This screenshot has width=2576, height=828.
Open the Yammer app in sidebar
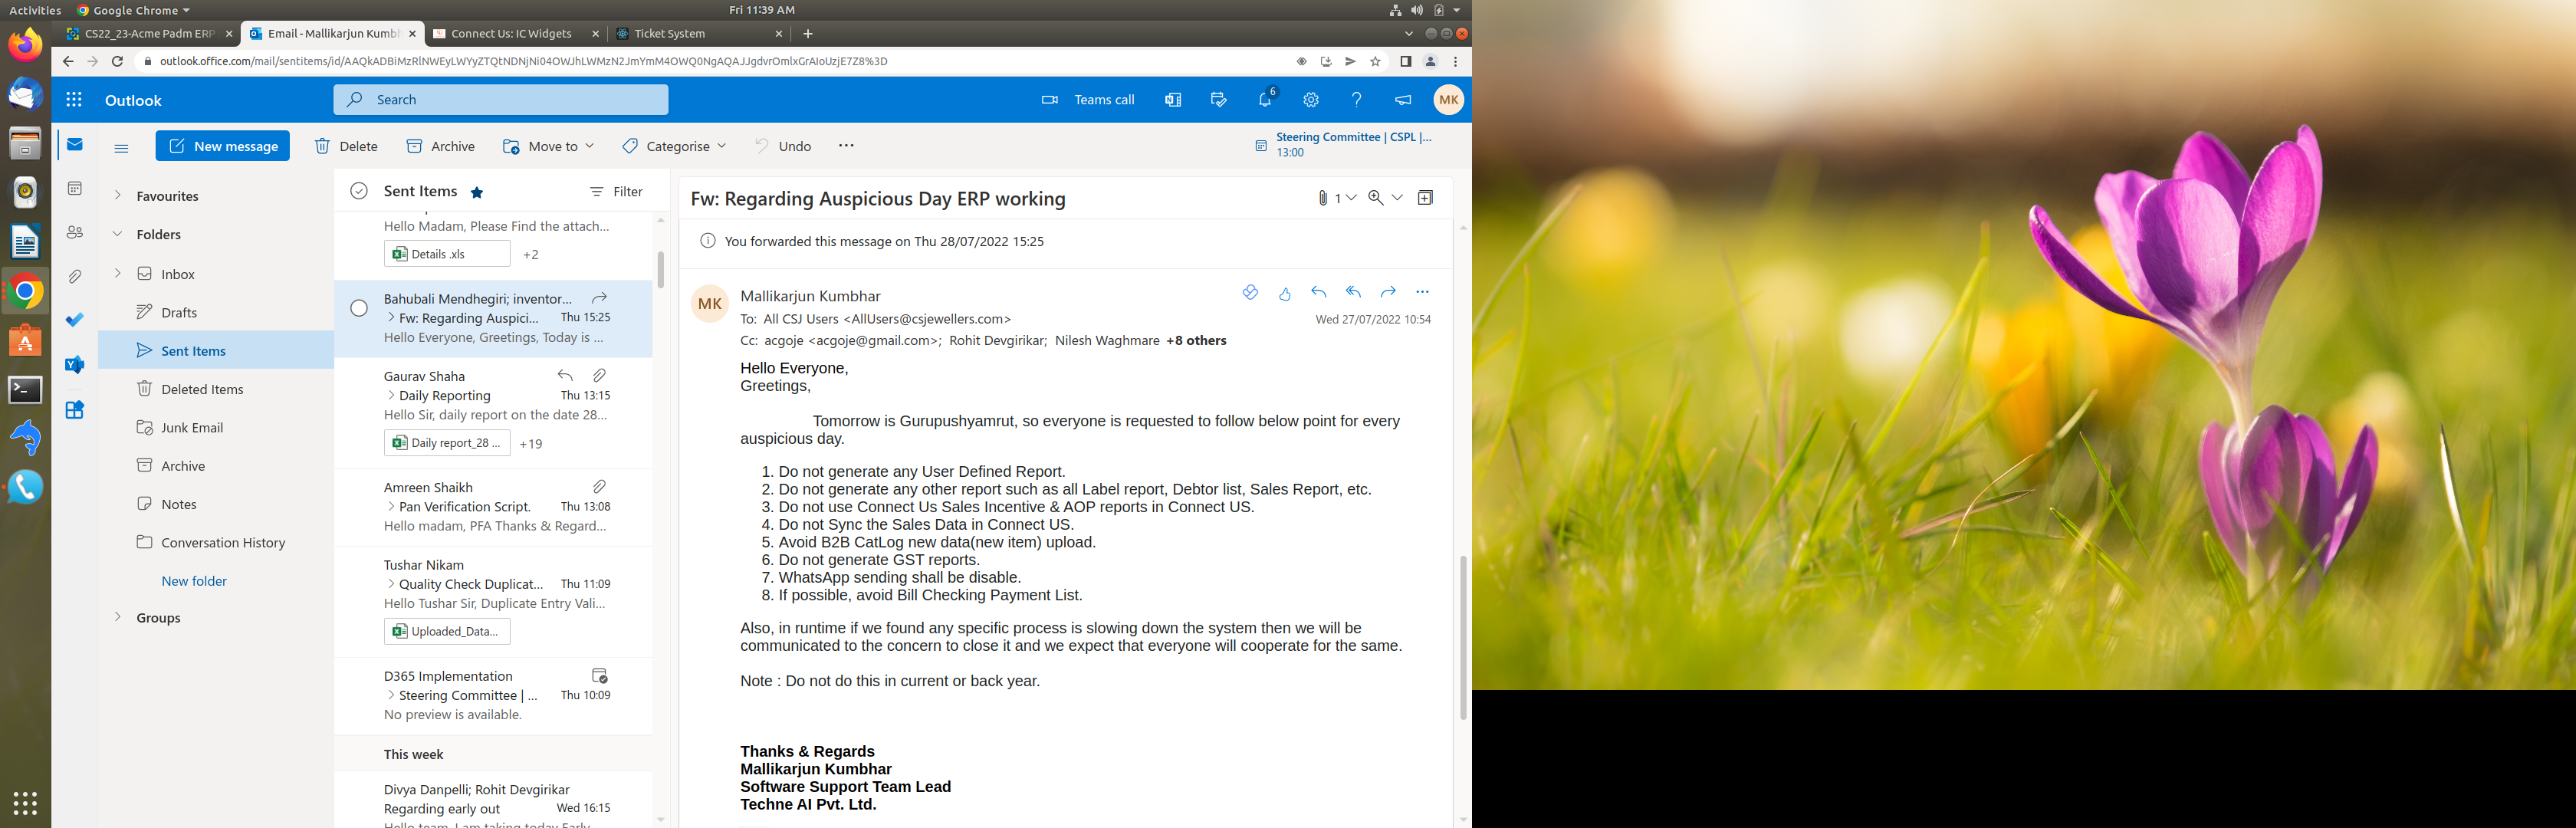(75, 365)
